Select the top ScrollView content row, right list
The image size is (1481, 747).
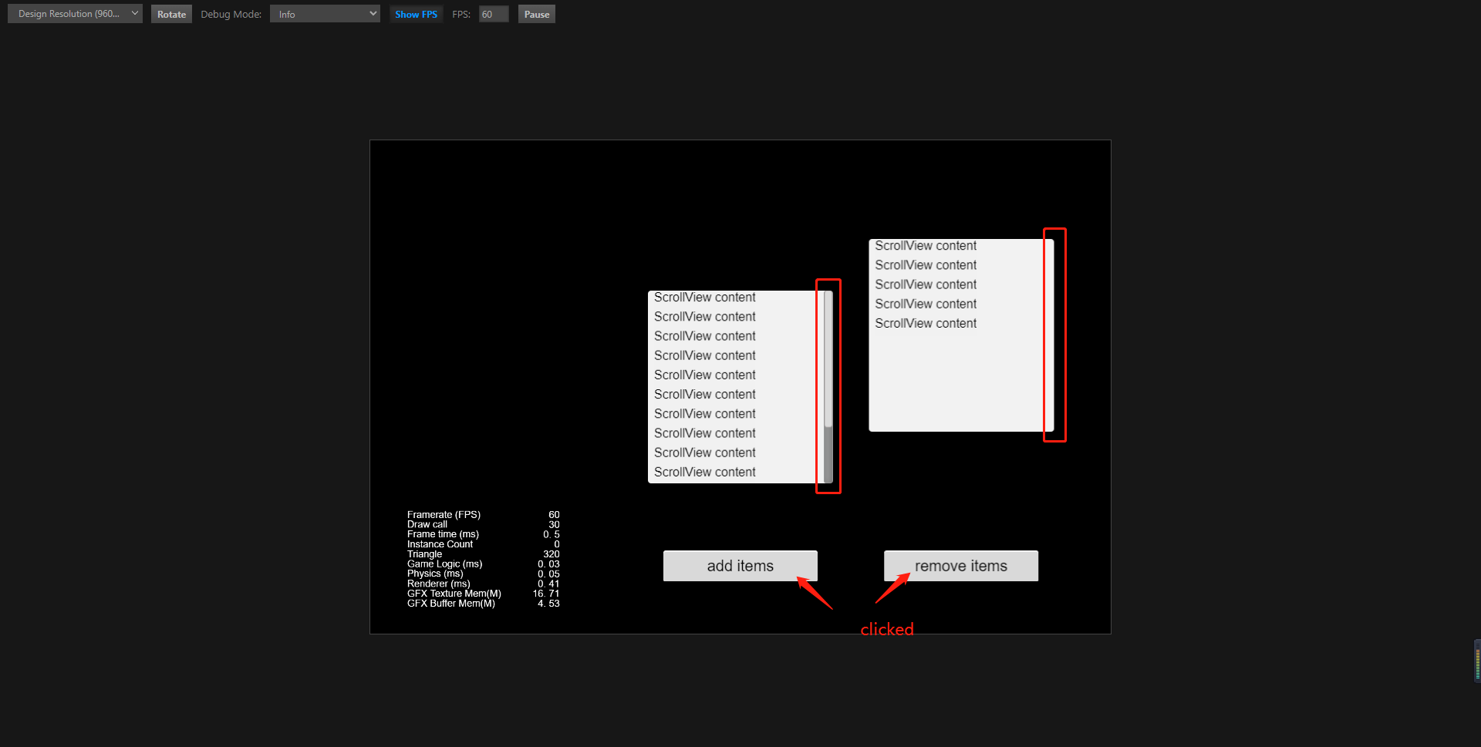926,245
